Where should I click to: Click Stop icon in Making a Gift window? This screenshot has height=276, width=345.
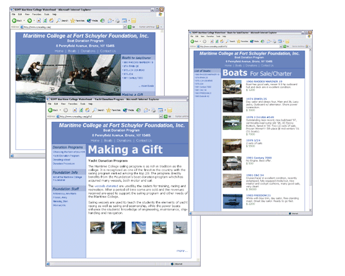75,110
